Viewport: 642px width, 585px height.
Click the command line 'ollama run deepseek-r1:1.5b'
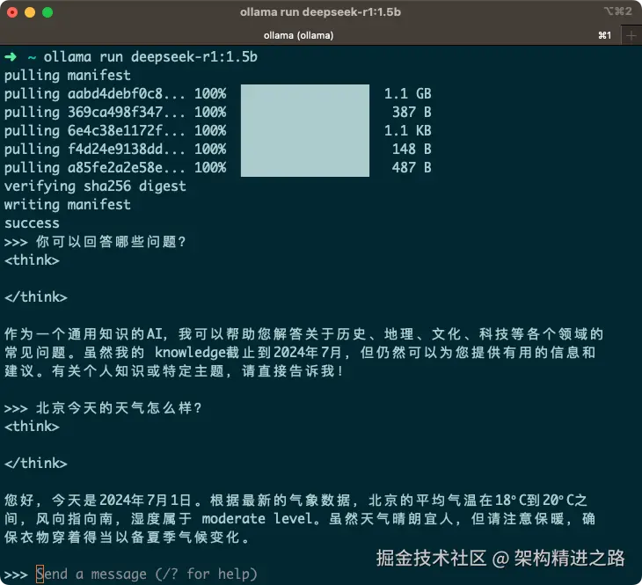click(x=150, y=56)
